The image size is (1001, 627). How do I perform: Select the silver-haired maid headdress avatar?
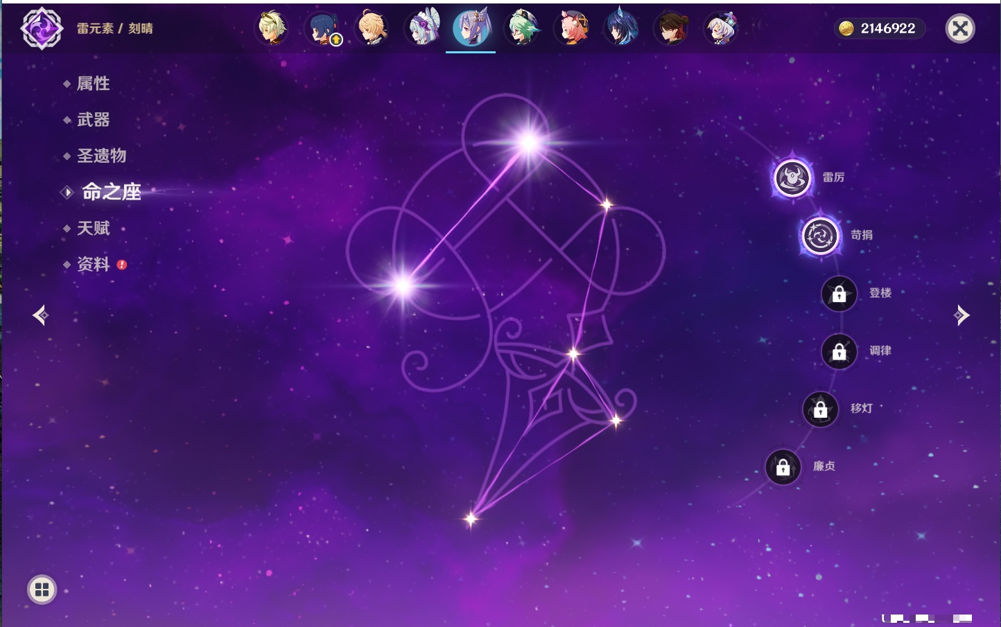pos(422,28)
